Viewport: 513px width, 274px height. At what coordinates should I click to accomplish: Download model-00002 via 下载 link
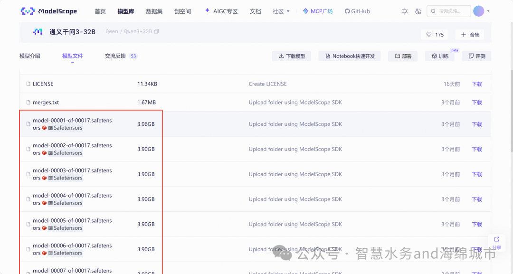[477, 149]
